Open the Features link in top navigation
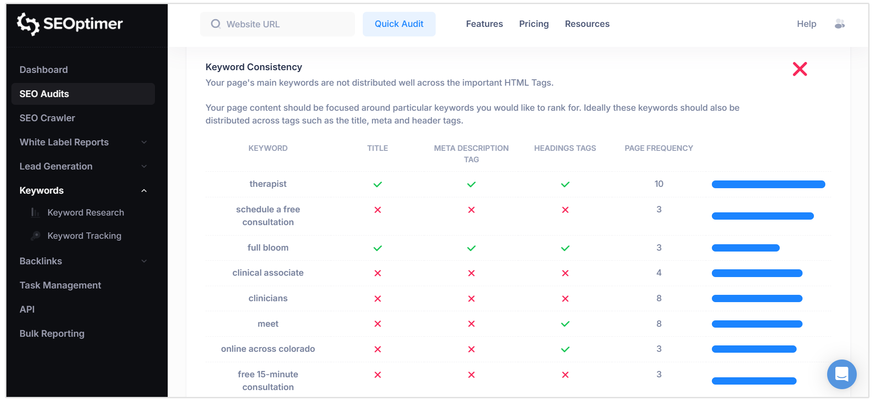 (x=484, y=24)
